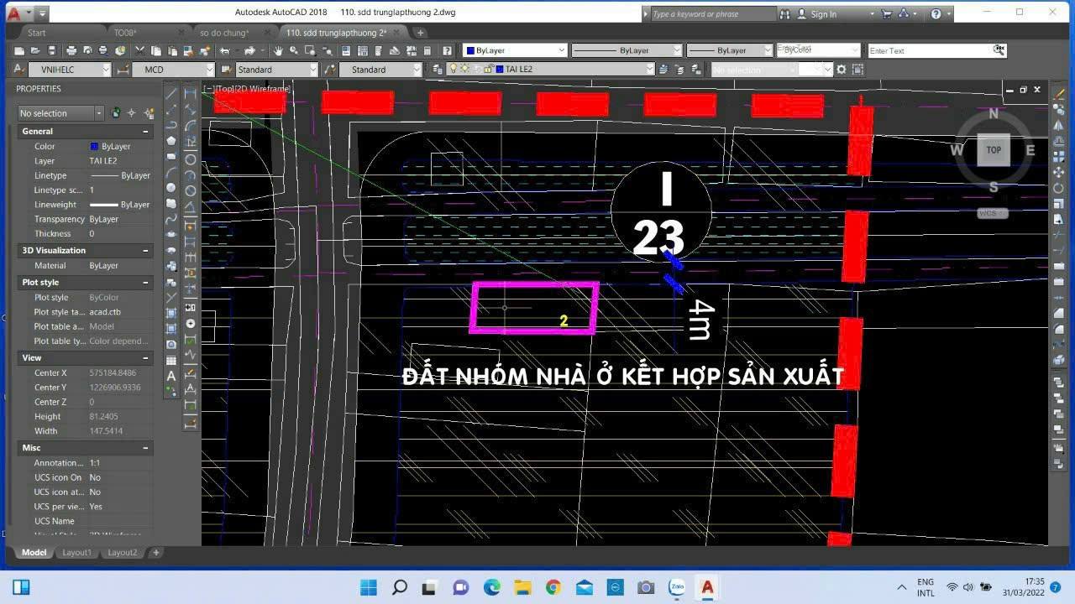
Task: Select the Multiline Text tool
Action: [171, 376]
